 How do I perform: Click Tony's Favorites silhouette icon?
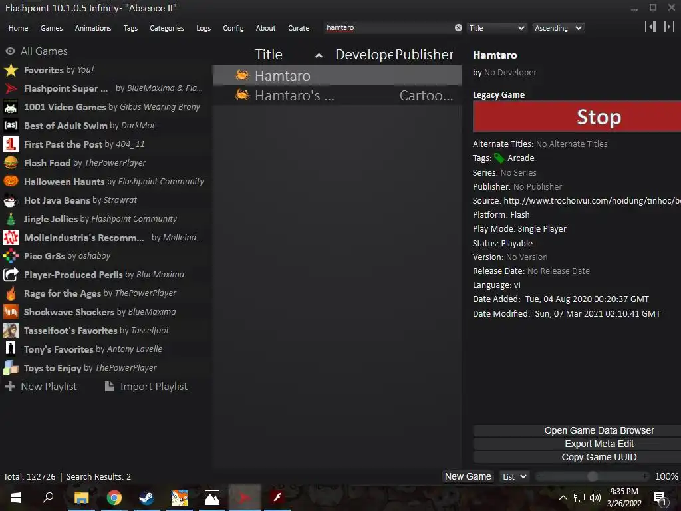point(11,349)
